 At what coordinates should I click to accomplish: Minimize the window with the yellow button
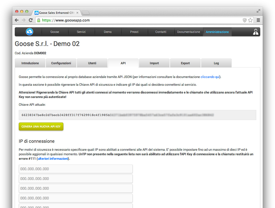pos(22,11)
